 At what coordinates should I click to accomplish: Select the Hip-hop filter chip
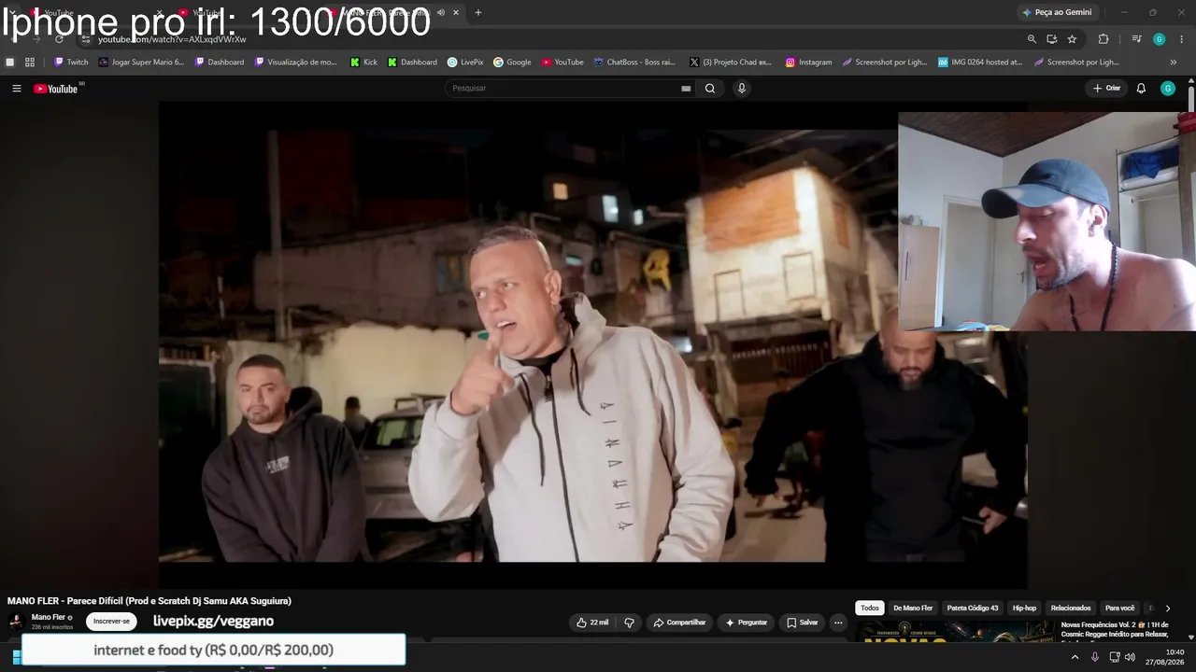[1025, 609]
